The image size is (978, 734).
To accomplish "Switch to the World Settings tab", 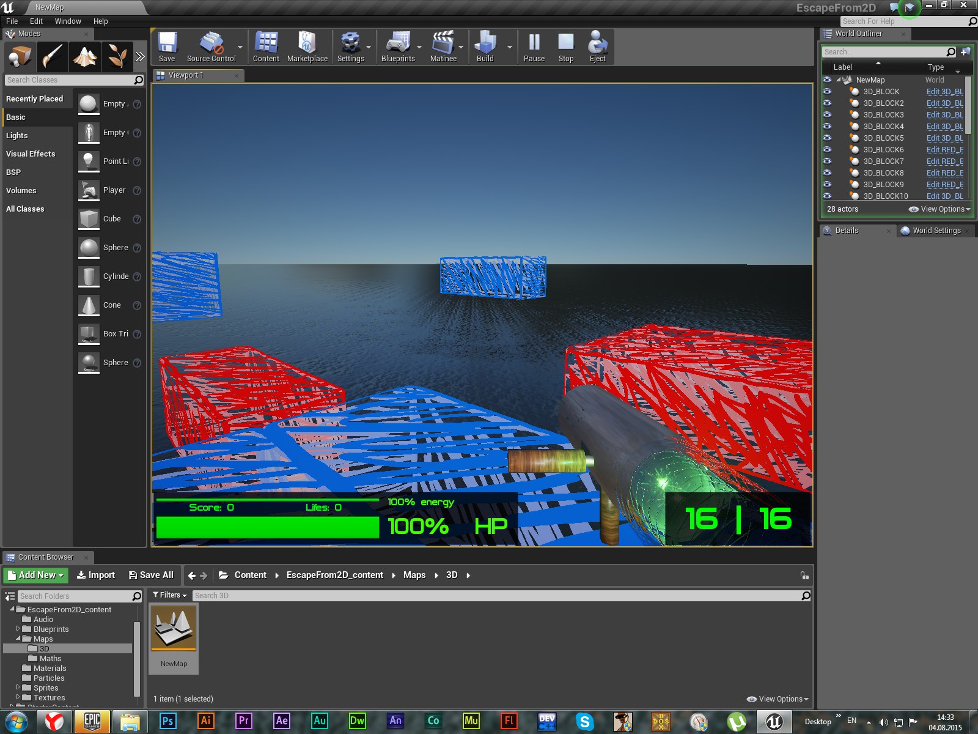I will pyautogui.click(x=936, y=231).
